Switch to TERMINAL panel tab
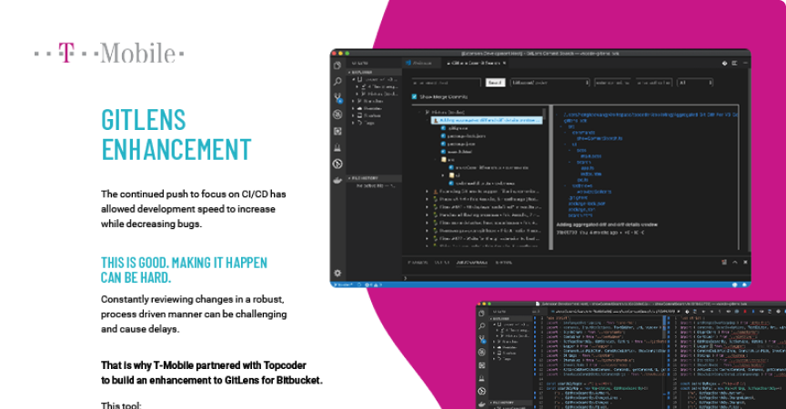 click(503, 263)
